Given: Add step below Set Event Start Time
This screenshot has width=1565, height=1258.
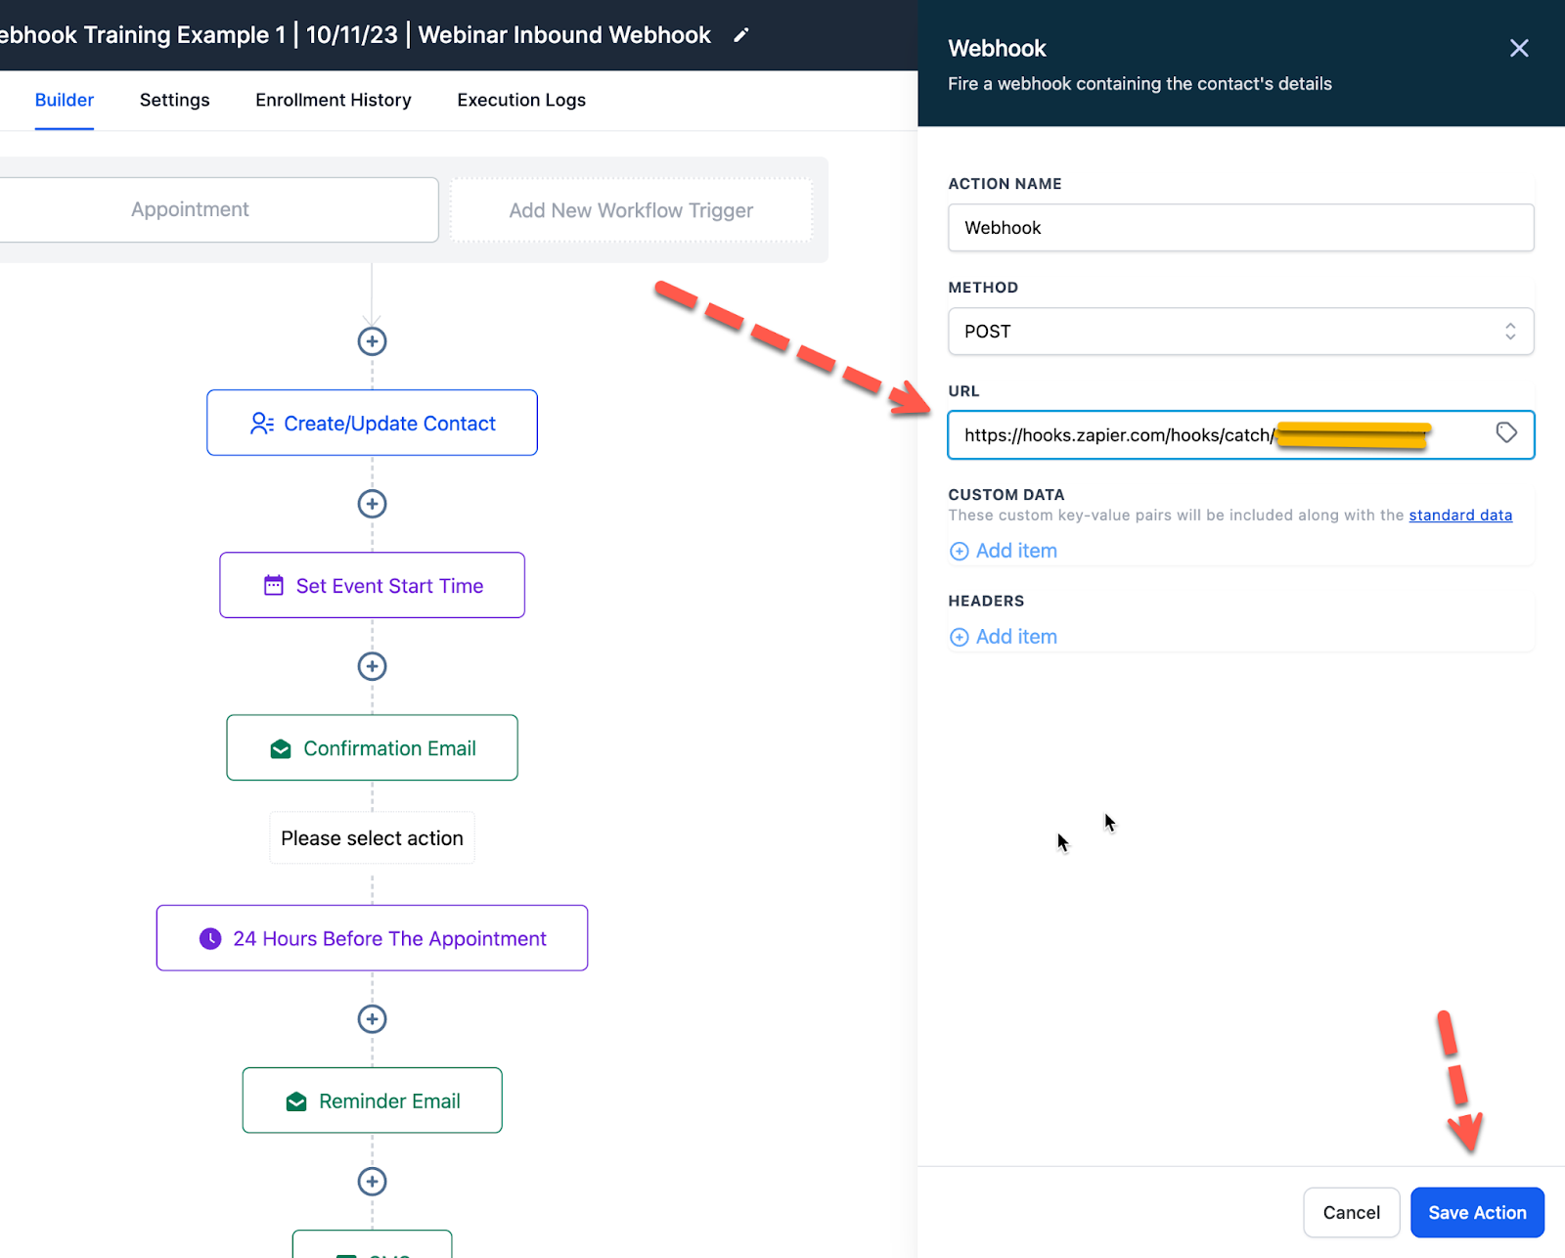Looking at the screenshot, I should [372, 666].
